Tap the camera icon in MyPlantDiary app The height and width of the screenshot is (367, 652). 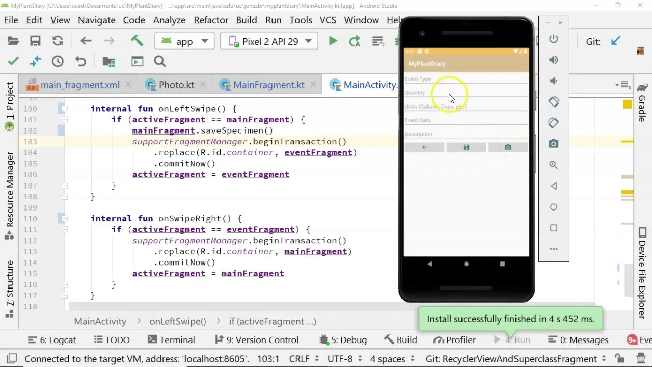click(x=508, y=147)
